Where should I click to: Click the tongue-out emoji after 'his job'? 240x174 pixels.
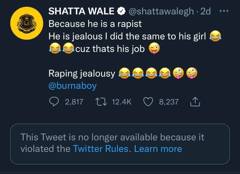(154, 50)
